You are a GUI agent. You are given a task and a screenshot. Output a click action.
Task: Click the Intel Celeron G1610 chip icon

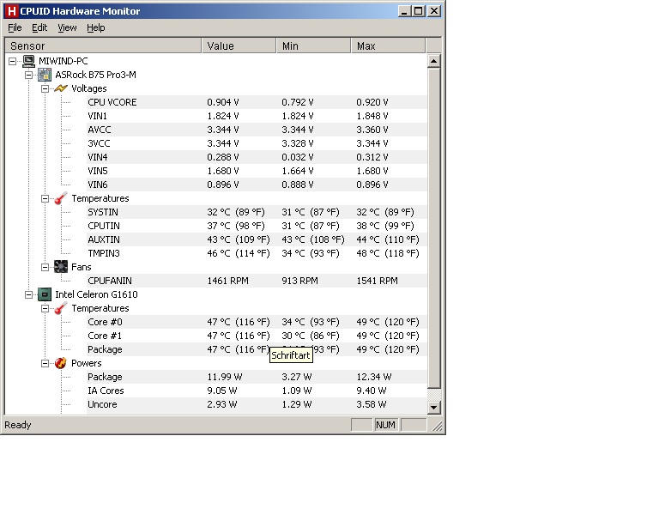click(x=45, y=294)
